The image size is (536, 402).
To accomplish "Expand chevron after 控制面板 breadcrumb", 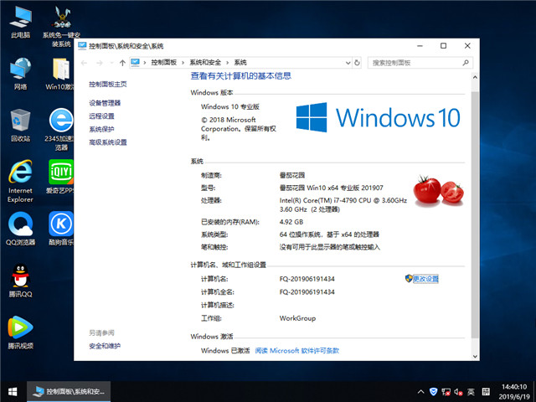I will [x=183, y=63].
